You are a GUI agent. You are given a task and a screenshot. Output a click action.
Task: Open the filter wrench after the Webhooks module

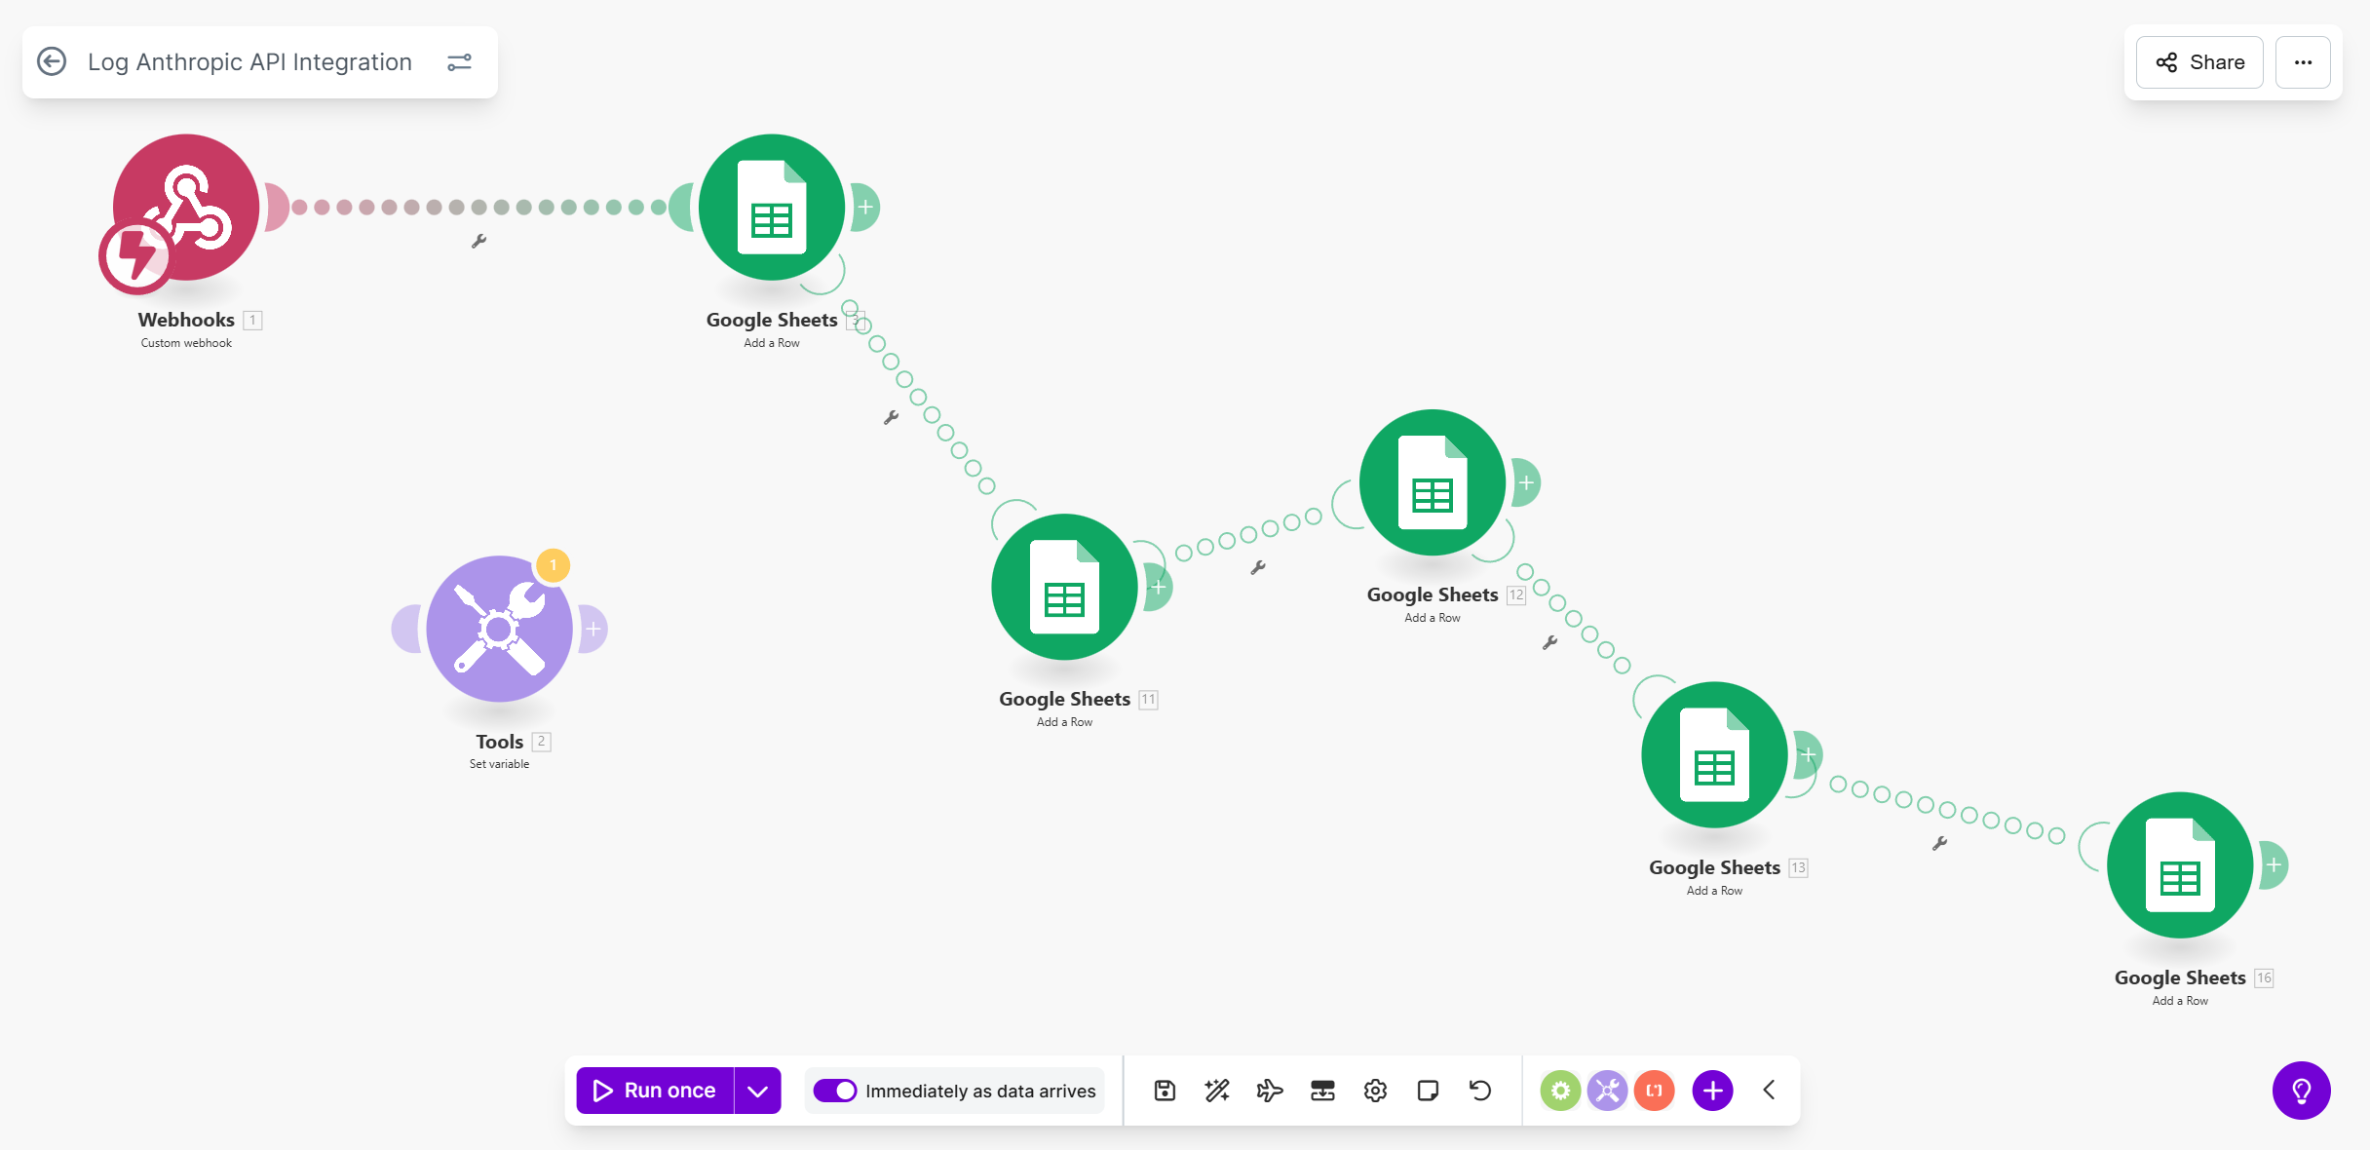tap(478, 240)
